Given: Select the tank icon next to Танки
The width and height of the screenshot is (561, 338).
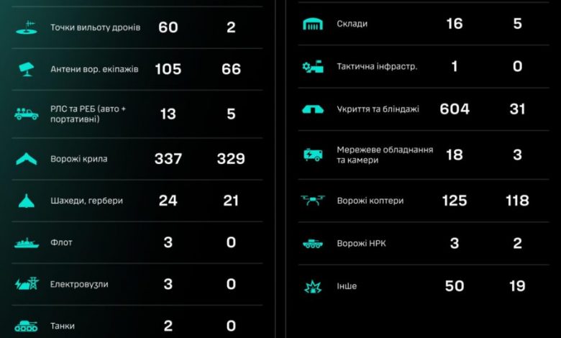Looking at the screenshot, I should click(26, 326).
